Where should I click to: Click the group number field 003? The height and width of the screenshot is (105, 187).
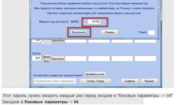(36, 58)
